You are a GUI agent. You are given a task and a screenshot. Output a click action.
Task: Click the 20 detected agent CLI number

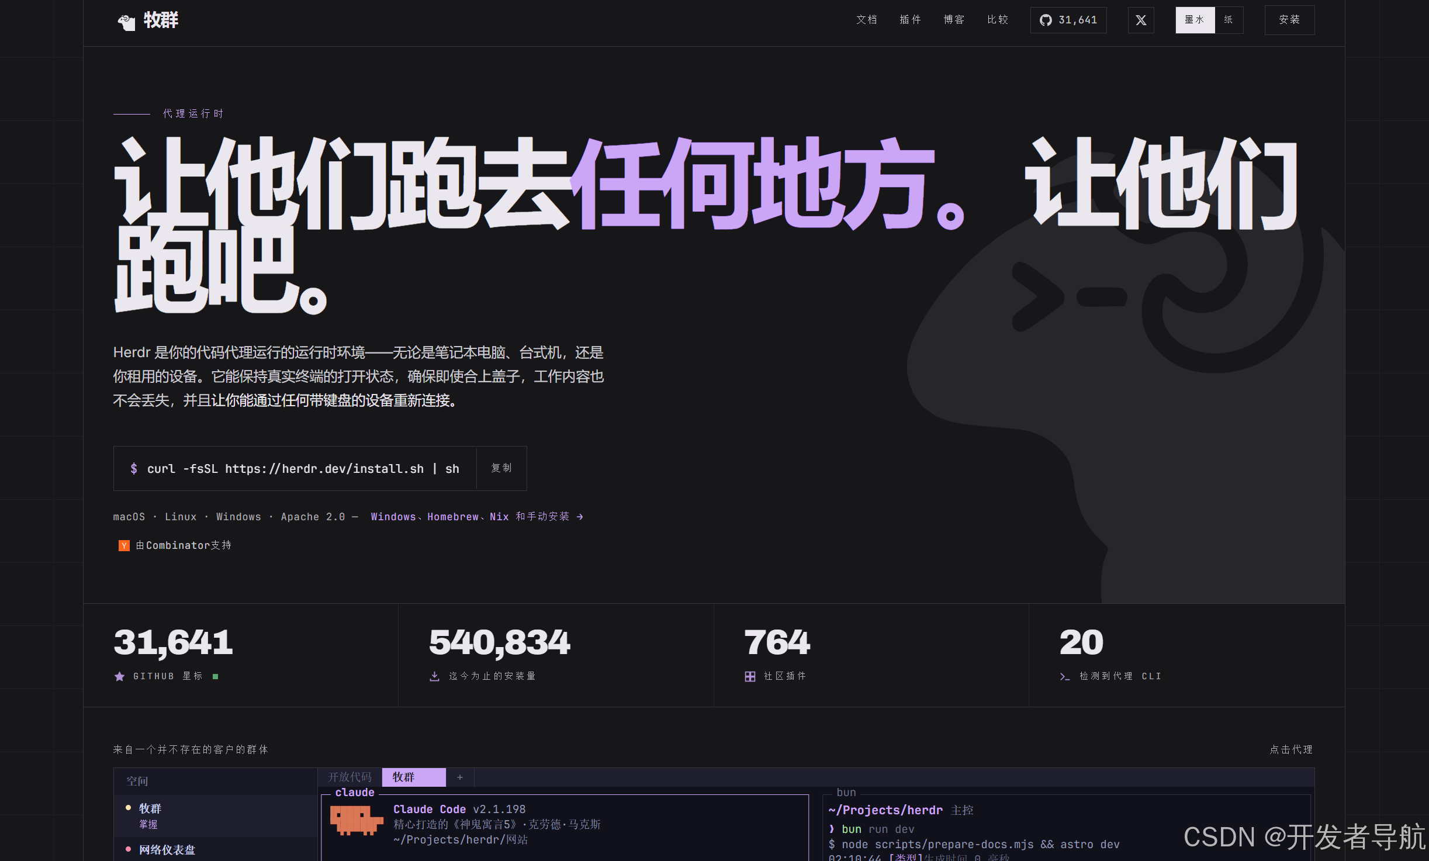coord(1081,642)
